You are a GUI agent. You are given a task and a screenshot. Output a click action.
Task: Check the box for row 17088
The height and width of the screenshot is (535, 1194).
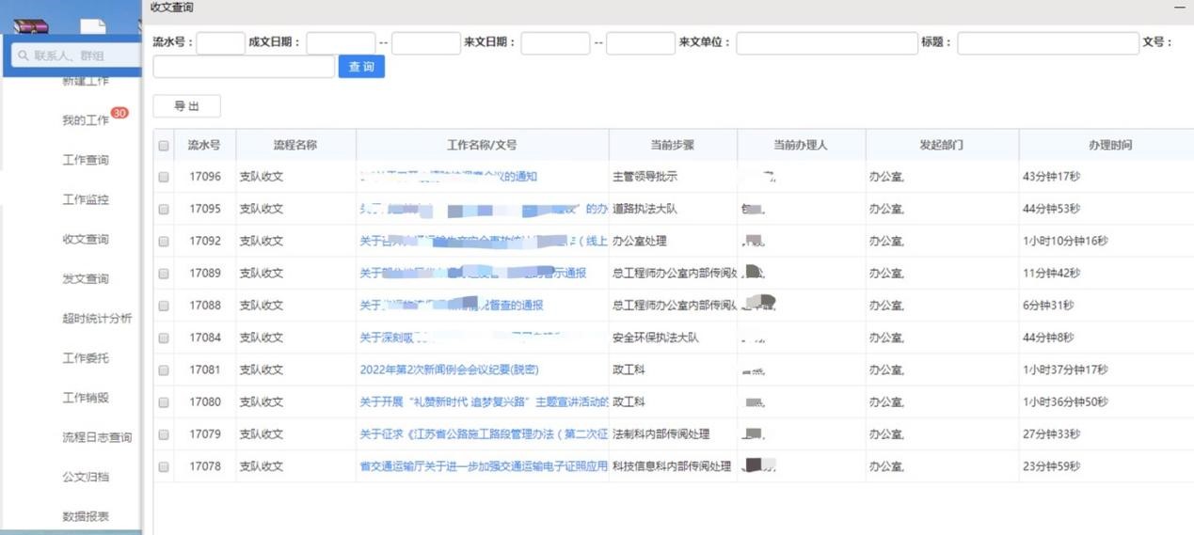(164, 306)
